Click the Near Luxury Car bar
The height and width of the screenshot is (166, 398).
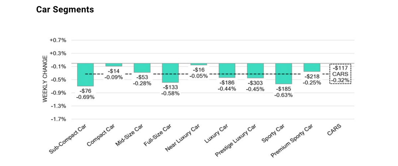point(199,64)
